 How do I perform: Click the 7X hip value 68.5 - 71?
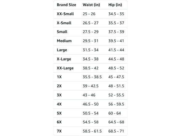coord(116,131)
